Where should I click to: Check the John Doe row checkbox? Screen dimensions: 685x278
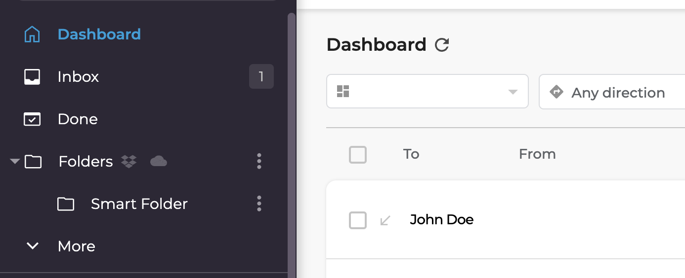358,220
